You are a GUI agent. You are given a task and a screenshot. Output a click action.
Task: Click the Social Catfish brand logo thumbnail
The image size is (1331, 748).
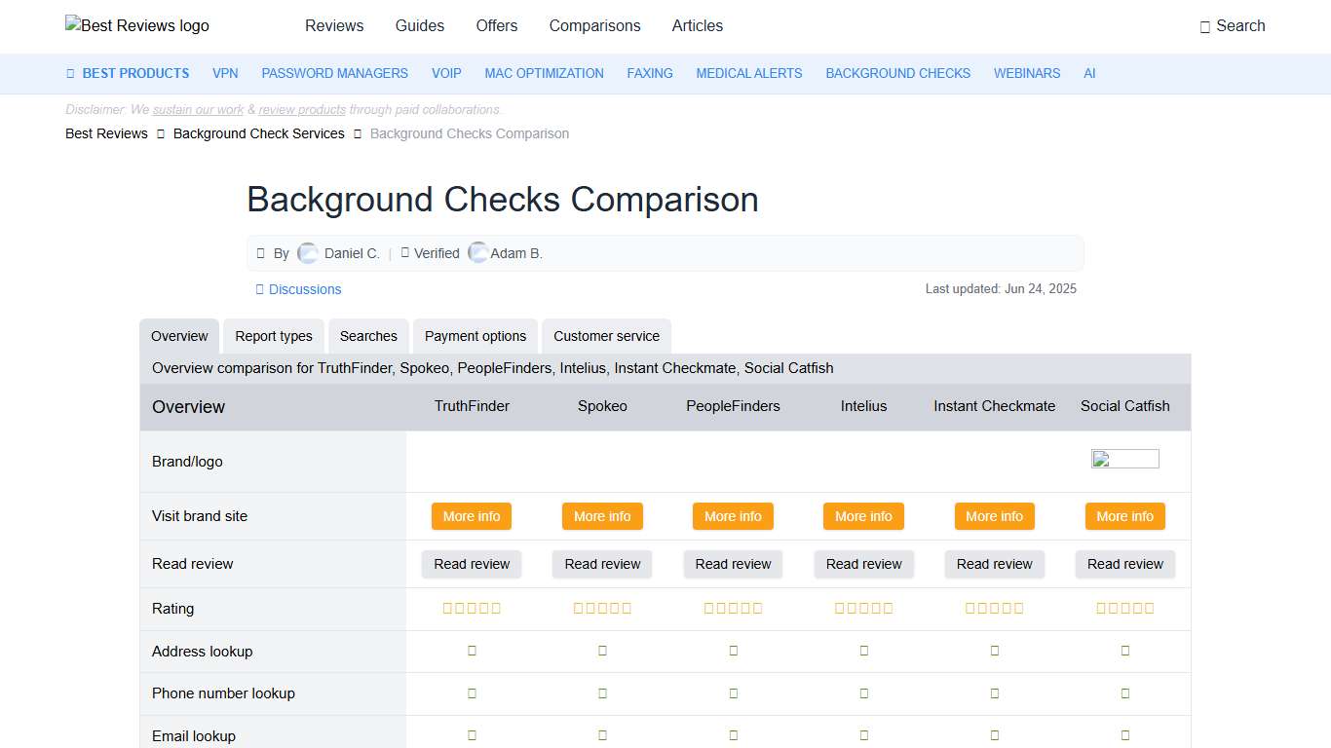[x=1125, y=458]
